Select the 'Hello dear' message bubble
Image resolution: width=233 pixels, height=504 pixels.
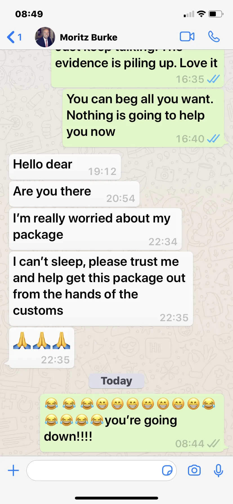pyautogui.click(x=65, y=167)
